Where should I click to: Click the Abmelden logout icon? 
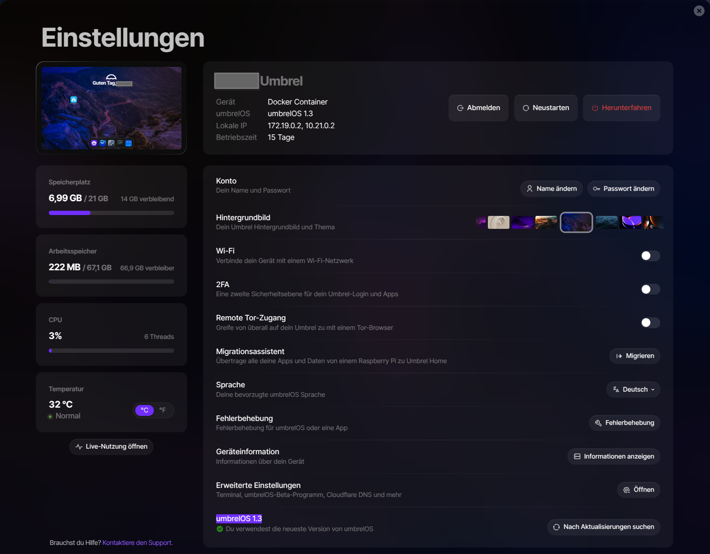pyautogui.click(x=460, y=108)
